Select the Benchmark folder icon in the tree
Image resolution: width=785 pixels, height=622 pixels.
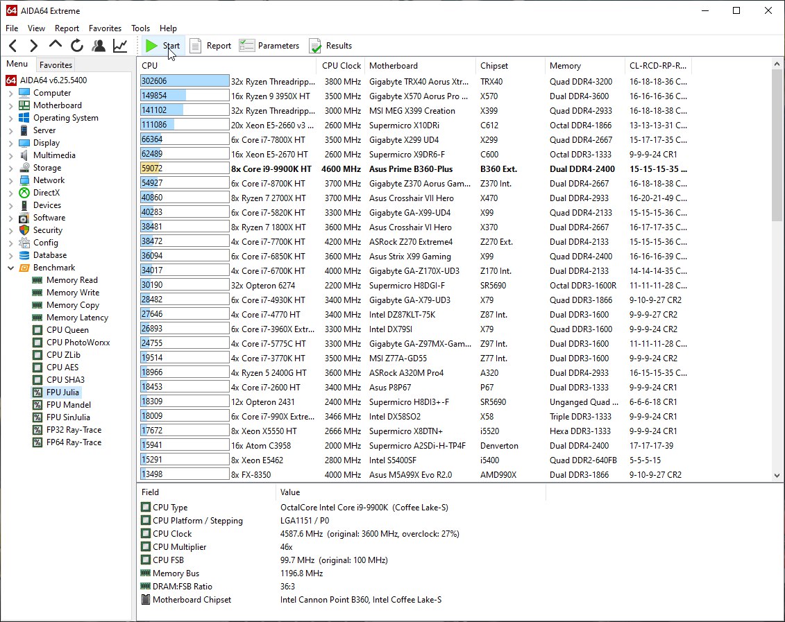[24, 268]
